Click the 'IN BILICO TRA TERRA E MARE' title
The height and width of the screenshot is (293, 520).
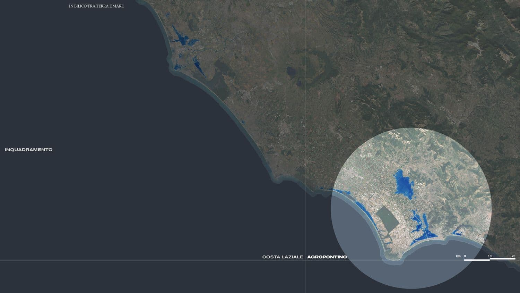point(96,6)
